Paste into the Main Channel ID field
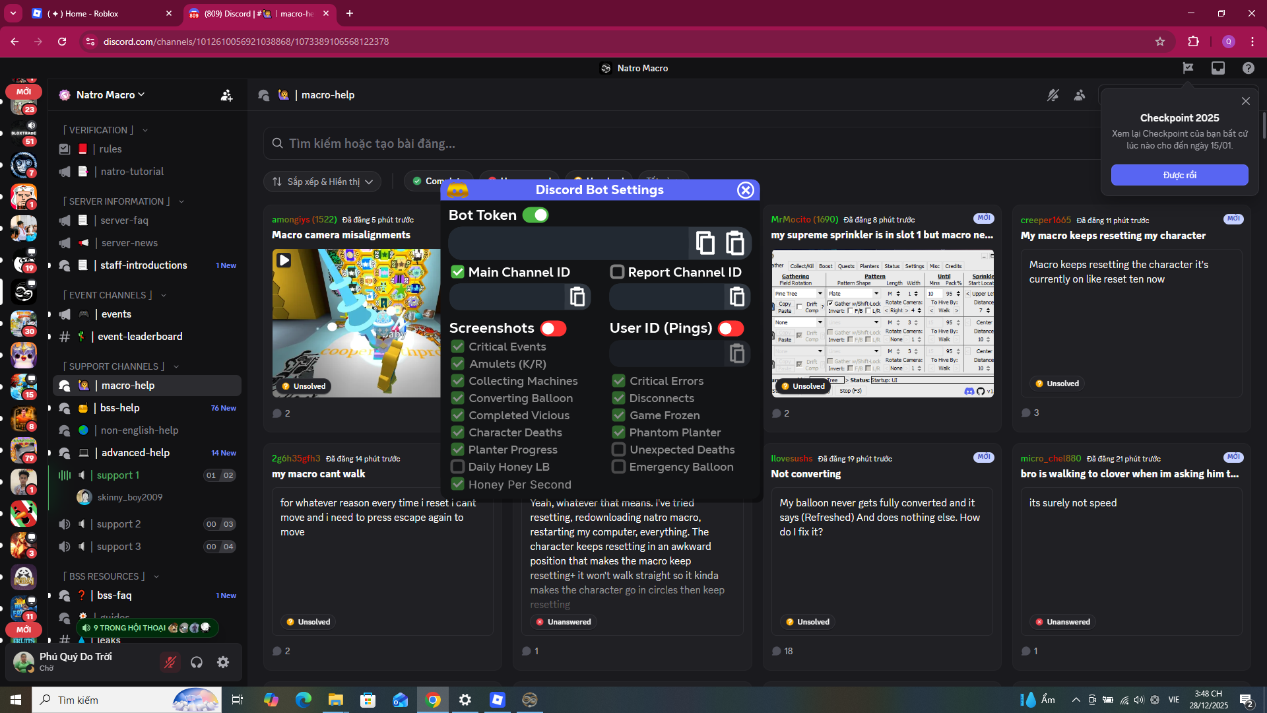 (x=577, y=297)
